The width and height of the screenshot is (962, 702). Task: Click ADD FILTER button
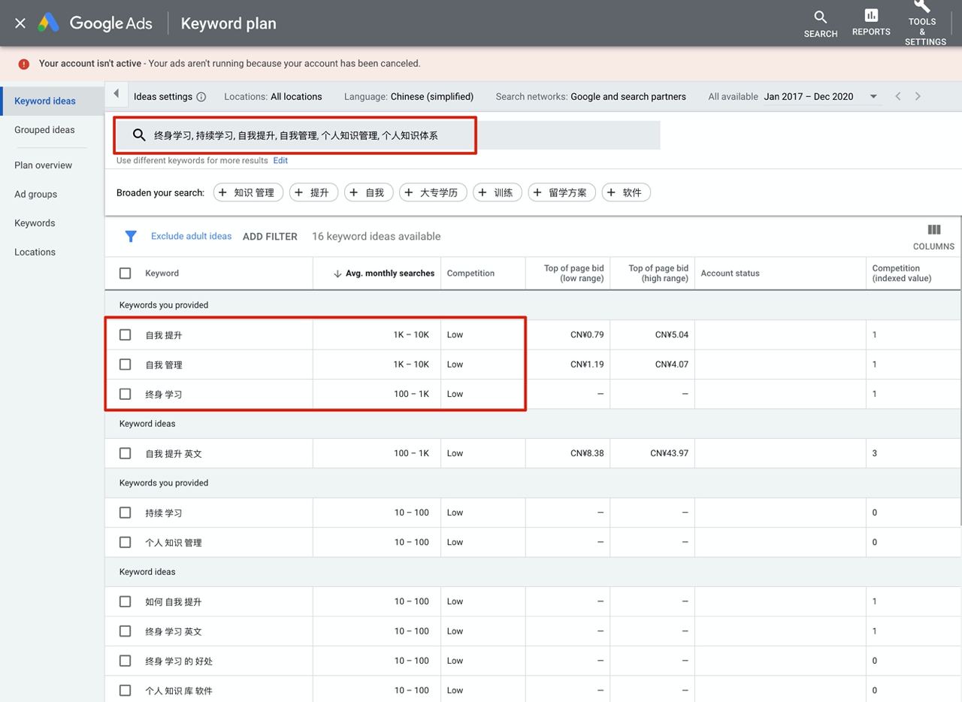tap(270, 237)
